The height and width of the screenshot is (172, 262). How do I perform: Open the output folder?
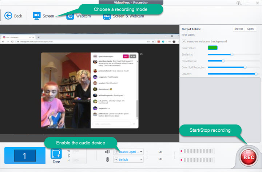250,29
